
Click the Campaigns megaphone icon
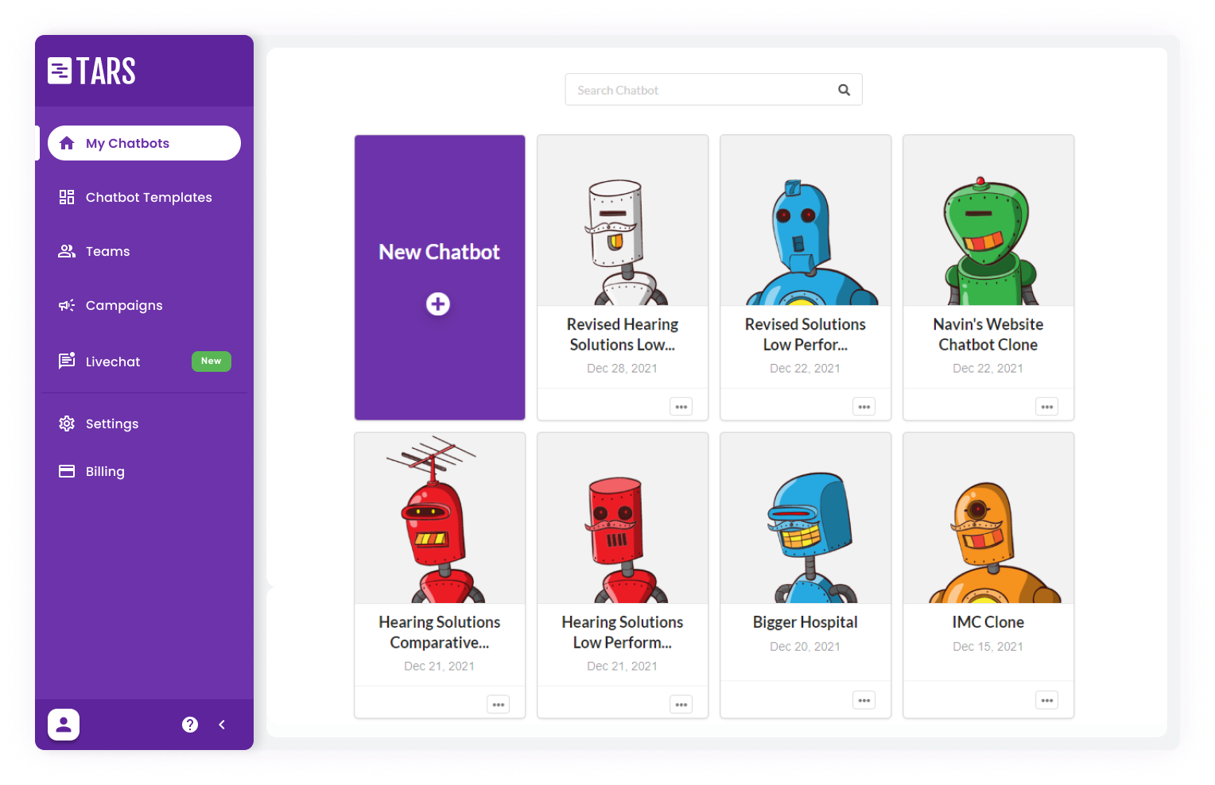point(67,305)
